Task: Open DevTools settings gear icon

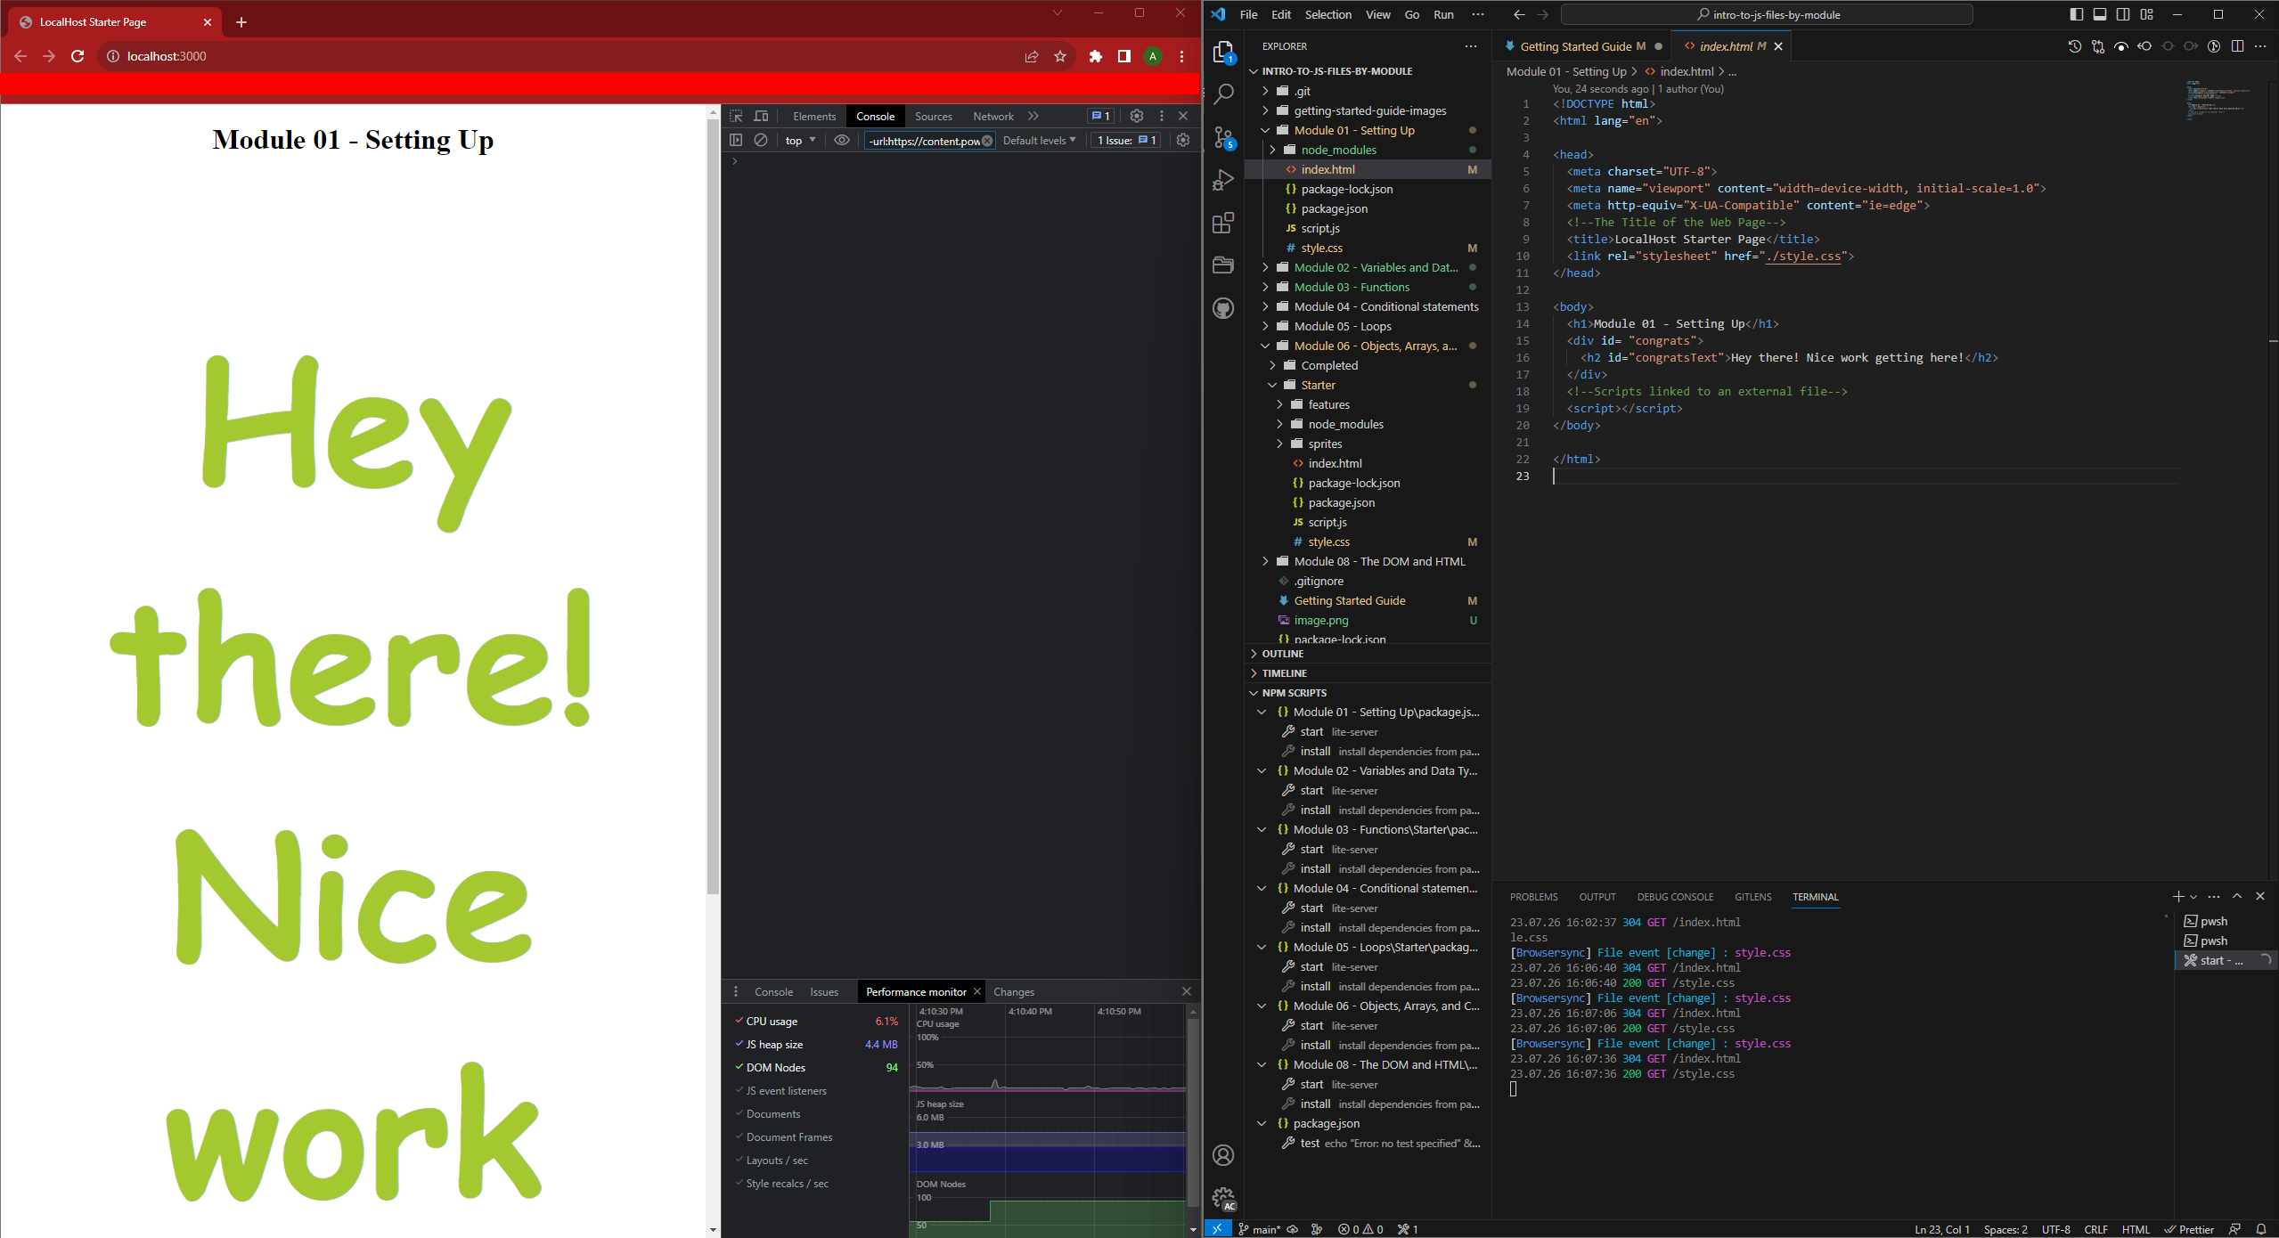Action: pos(1137,117)
